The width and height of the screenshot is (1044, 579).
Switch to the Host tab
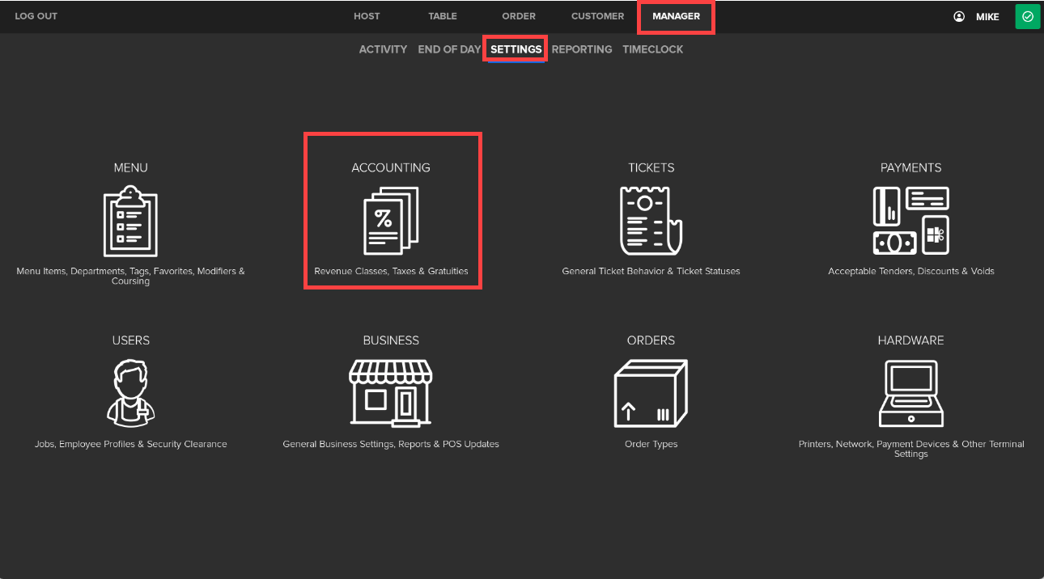coord(367,16)
